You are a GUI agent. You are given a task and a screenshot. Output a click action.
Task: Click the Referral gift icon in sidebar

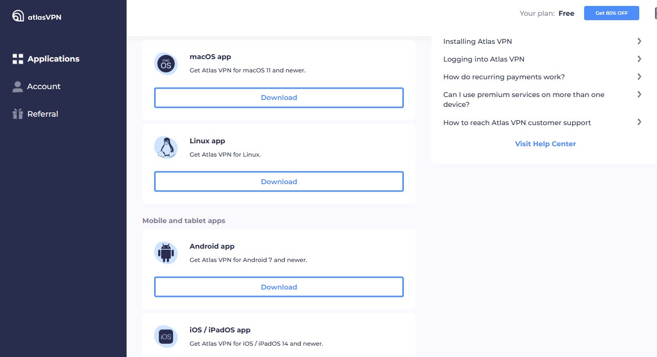pos(18,114)
